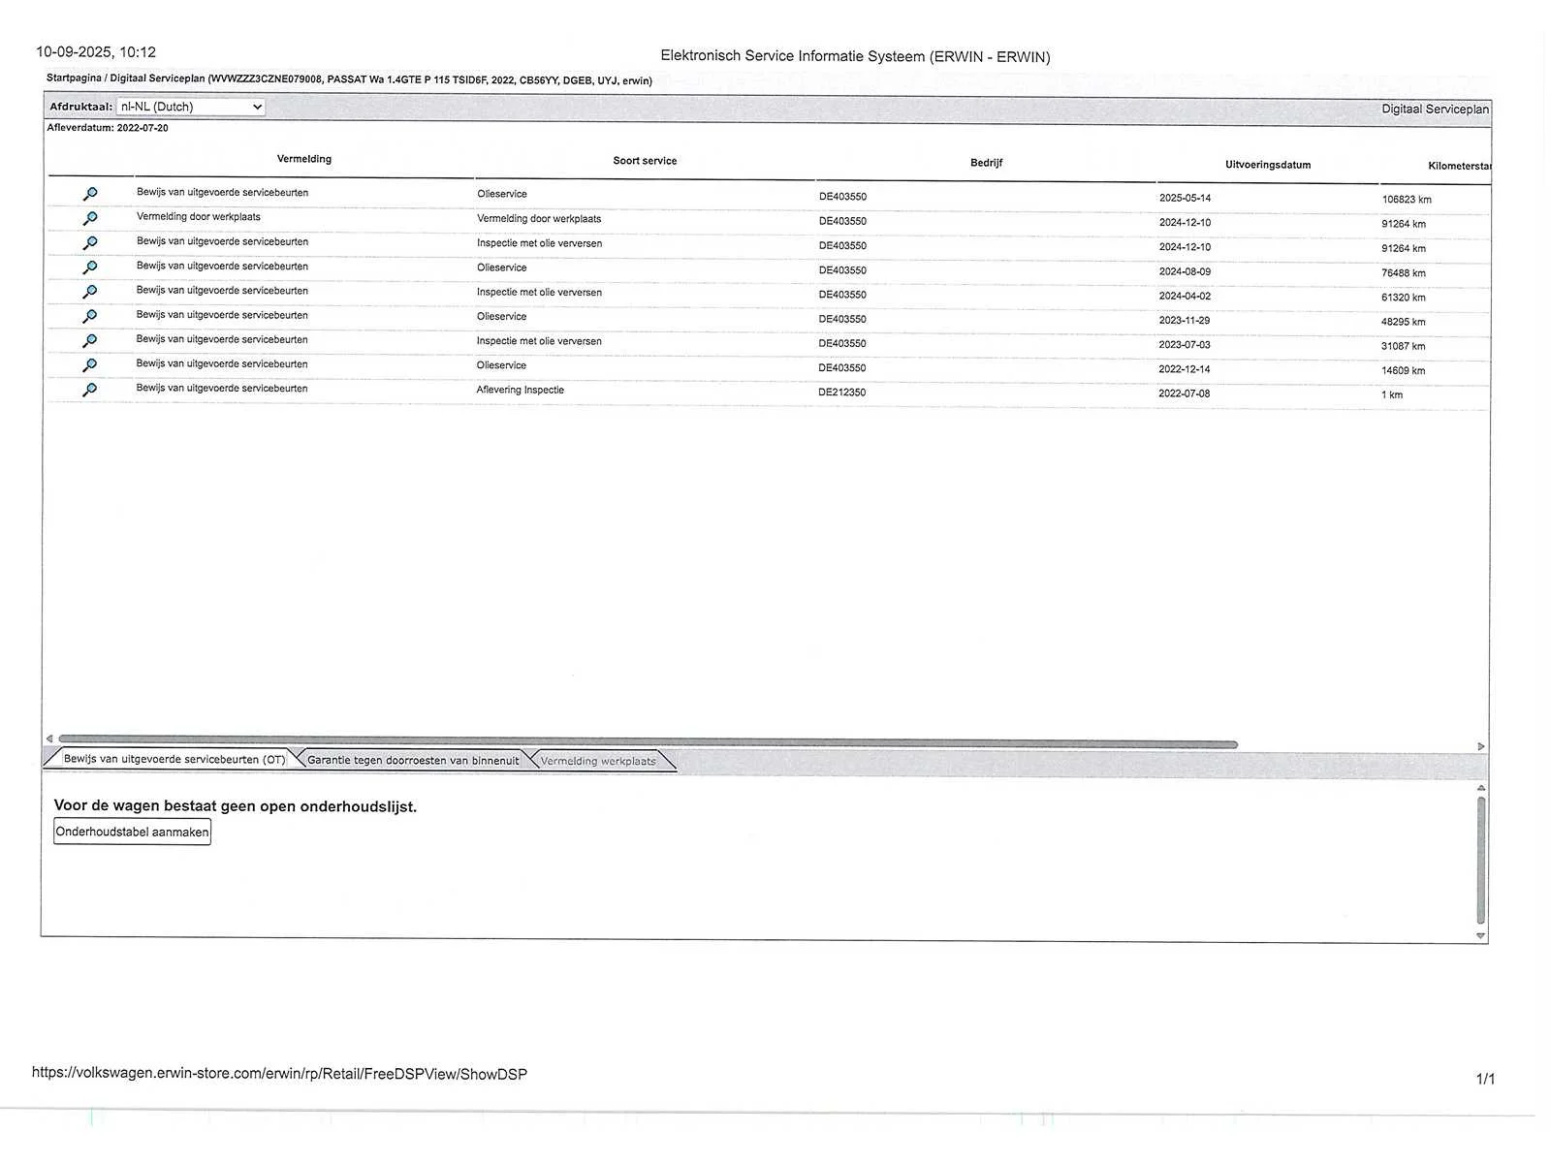Click the Bedrijf column header
Image resolution: width=1551 pixels, height=1163 pixels.
pyautogui.click(x=986, y=163)
